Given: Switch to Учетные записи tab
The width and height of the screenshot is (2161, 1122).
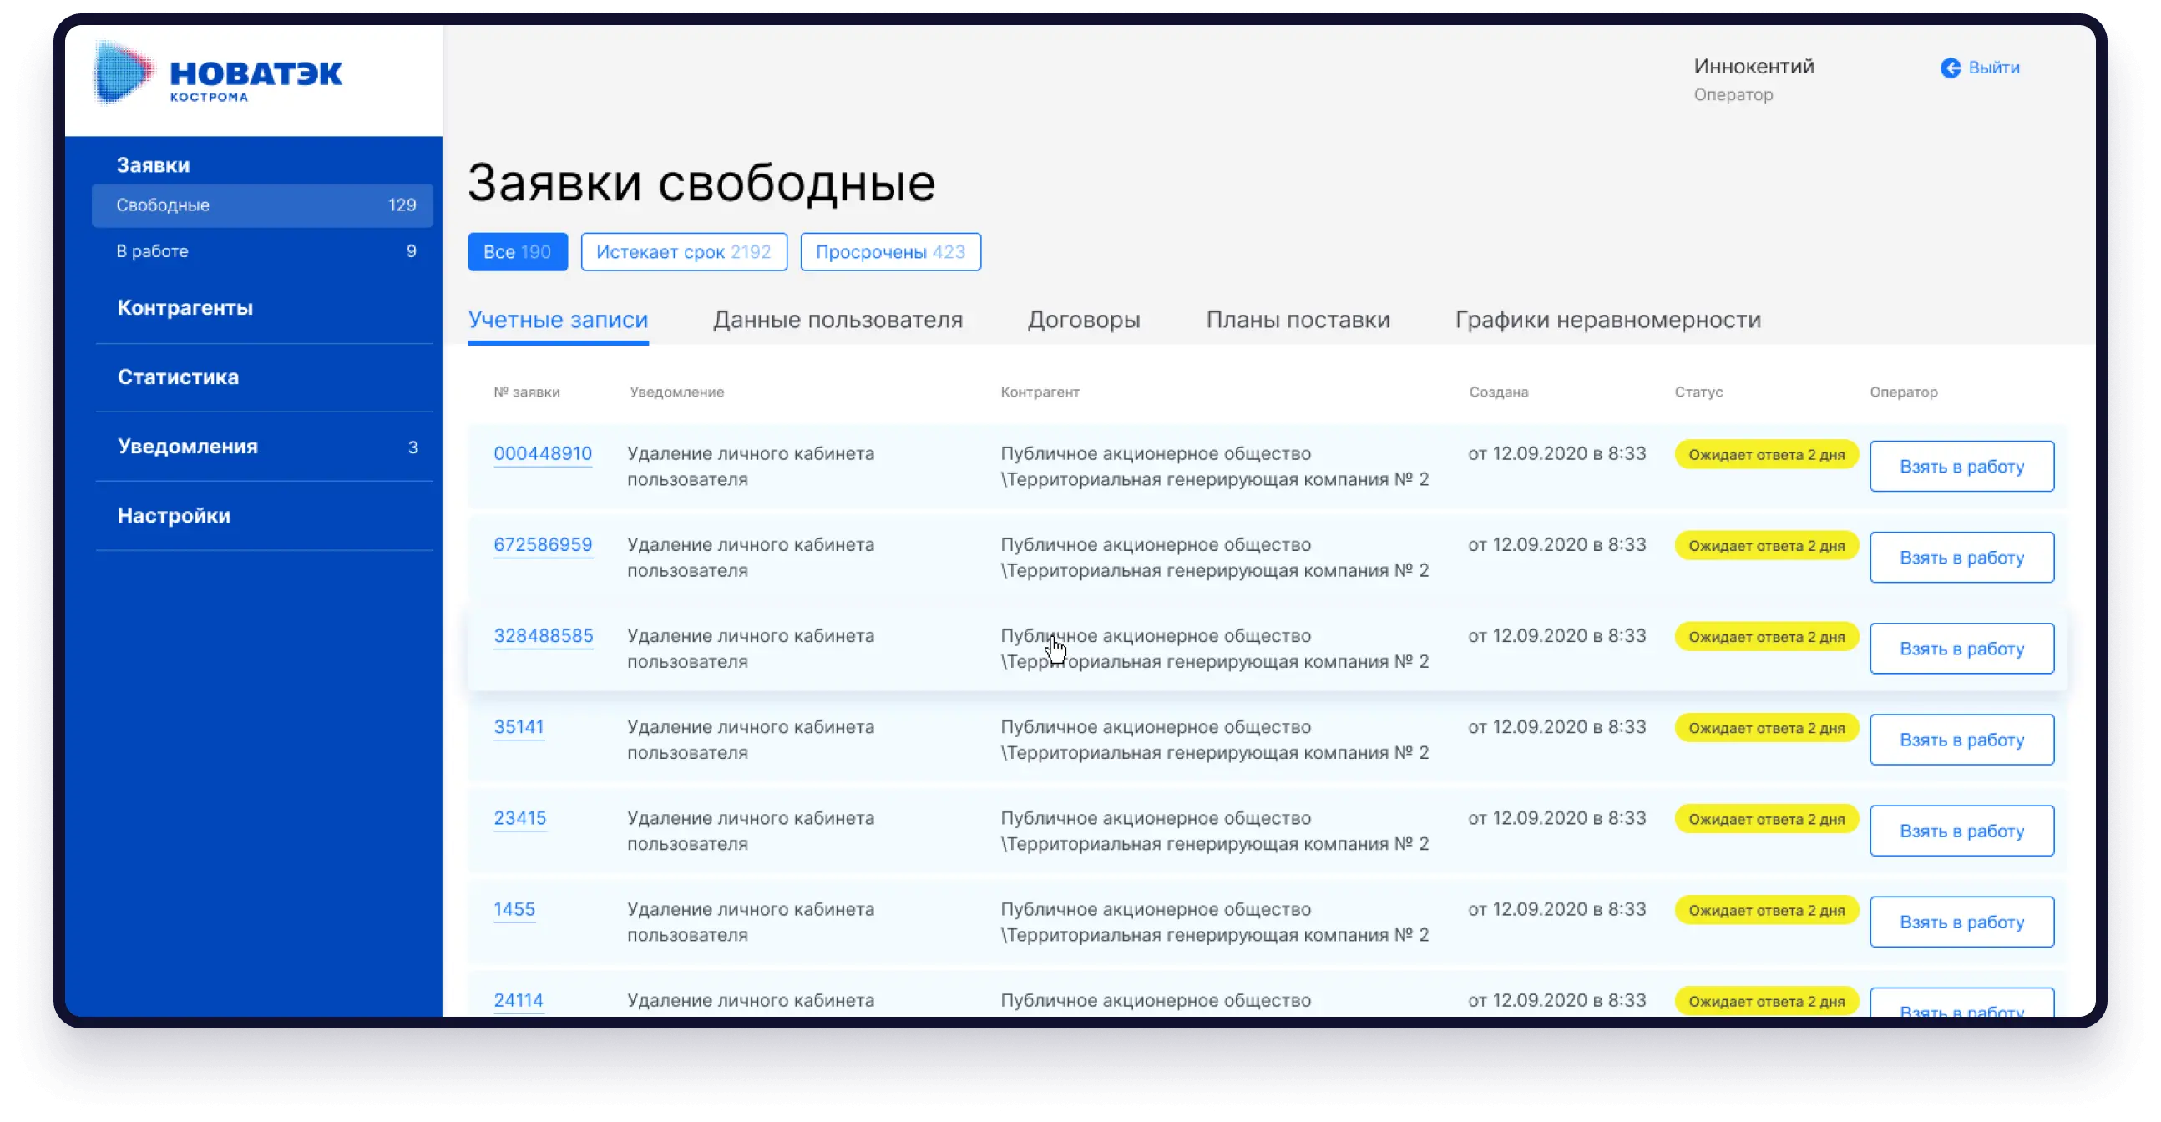Looking at the screenshot, I should click(x=558, y=321).
